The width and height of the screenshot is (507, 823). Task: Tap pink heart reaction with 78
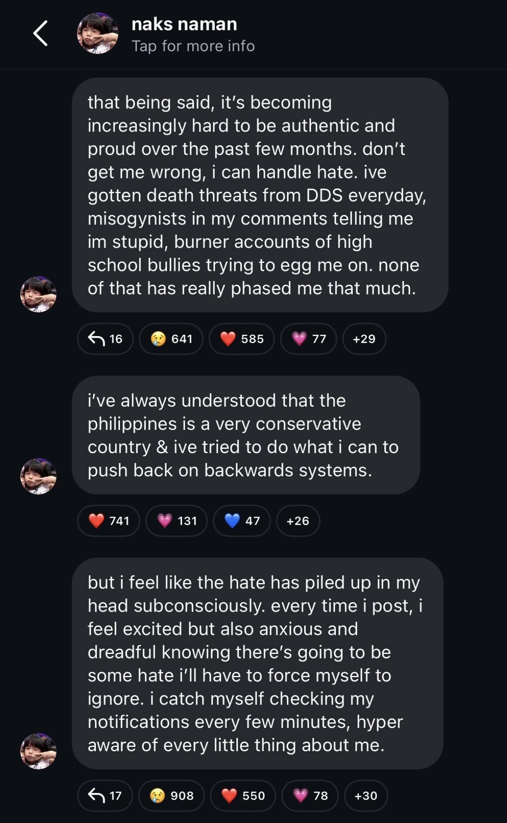click(x=310, y=796)
